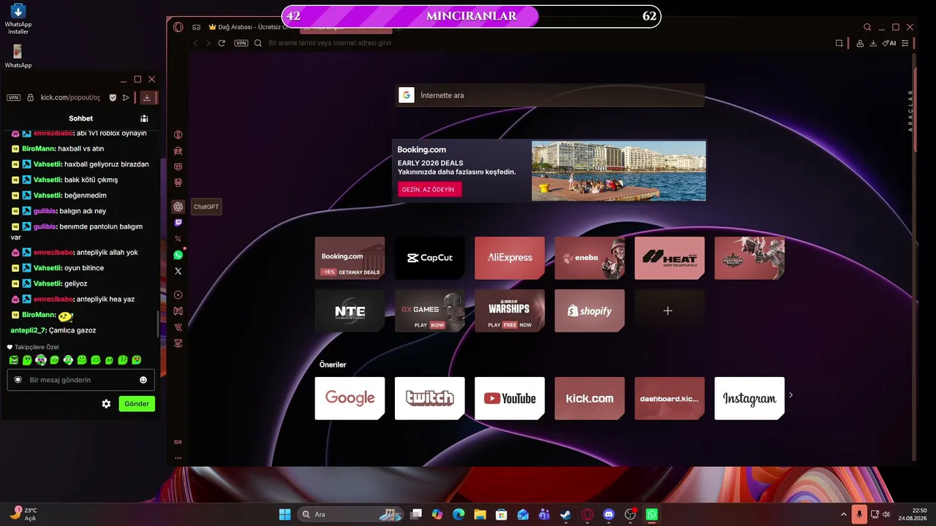This screenshot has width=936, height=526.
Task: Open the Instagram suggestion tile
Action: (750, 398)
